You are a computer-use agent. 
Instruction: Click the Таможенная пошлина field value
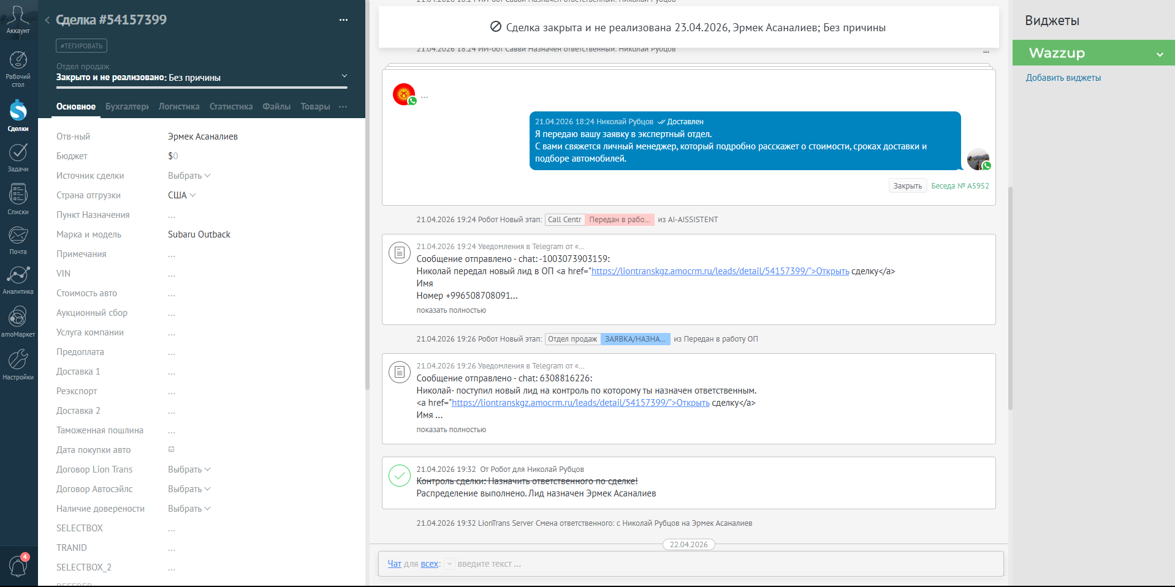pos(172,430)
